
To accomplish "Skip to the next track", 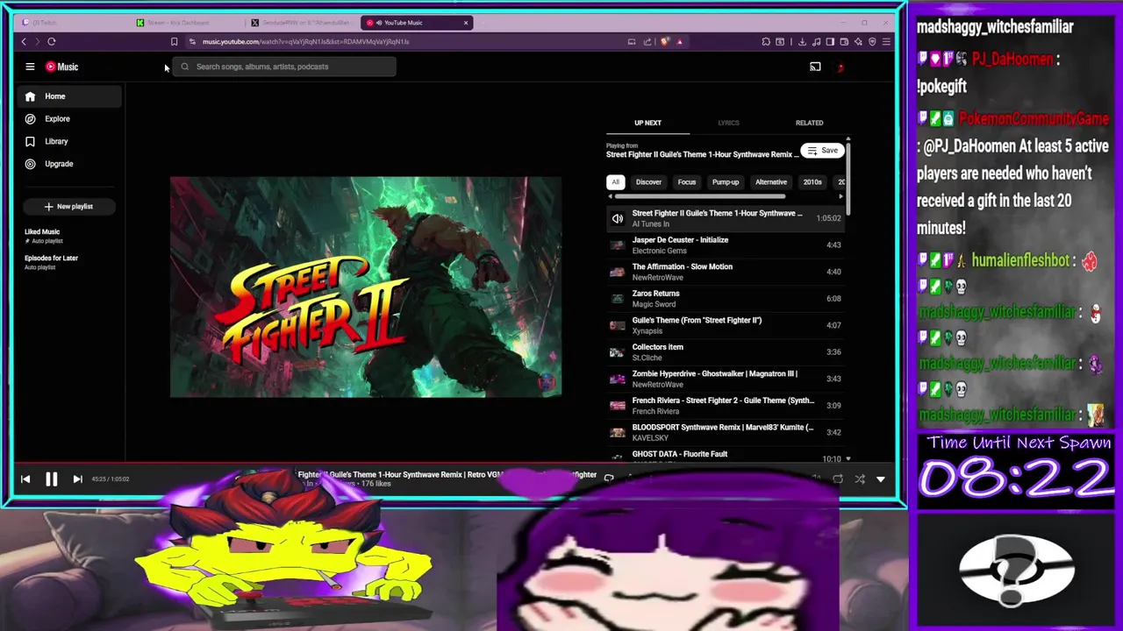I will click(77, 479).
